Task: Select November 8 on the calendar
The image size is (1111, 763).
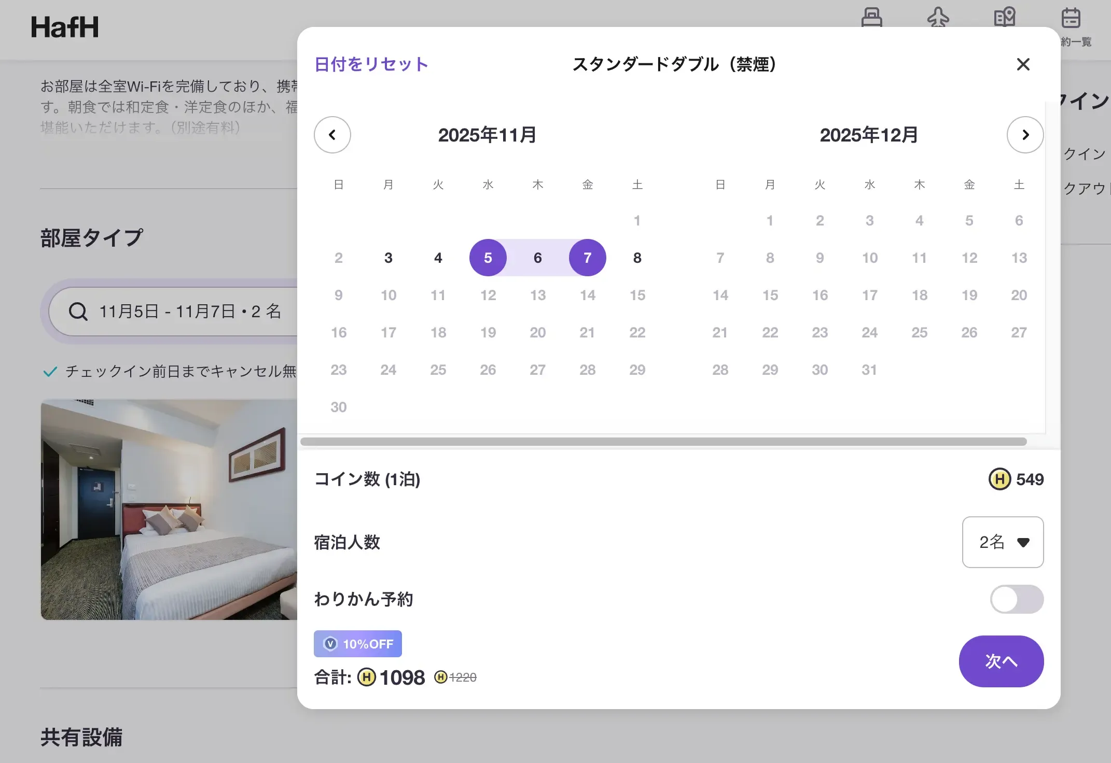Action: pos(637,258)
